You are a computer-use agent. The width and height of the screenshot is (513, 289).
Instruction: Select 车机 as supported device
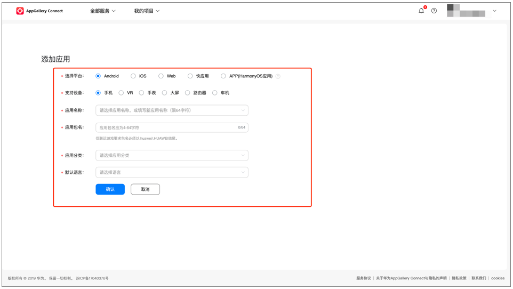(215, 93)
